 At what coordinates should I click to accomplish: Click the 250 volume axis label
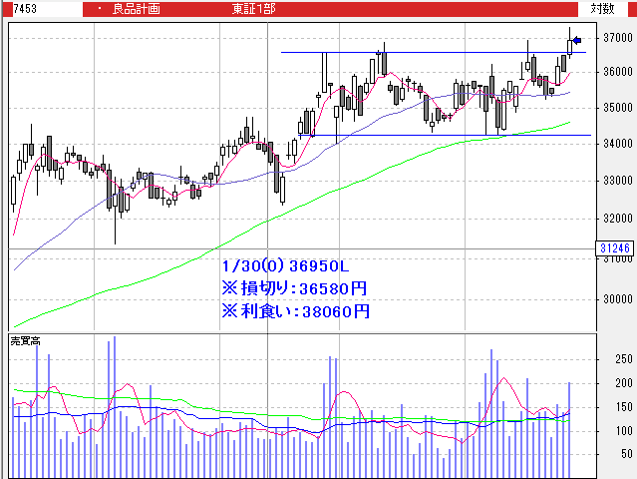(624, 359)
